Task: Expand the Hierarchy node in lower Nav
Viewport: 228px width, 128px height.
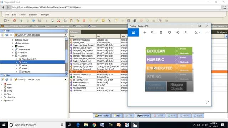Action: (1, 97)
